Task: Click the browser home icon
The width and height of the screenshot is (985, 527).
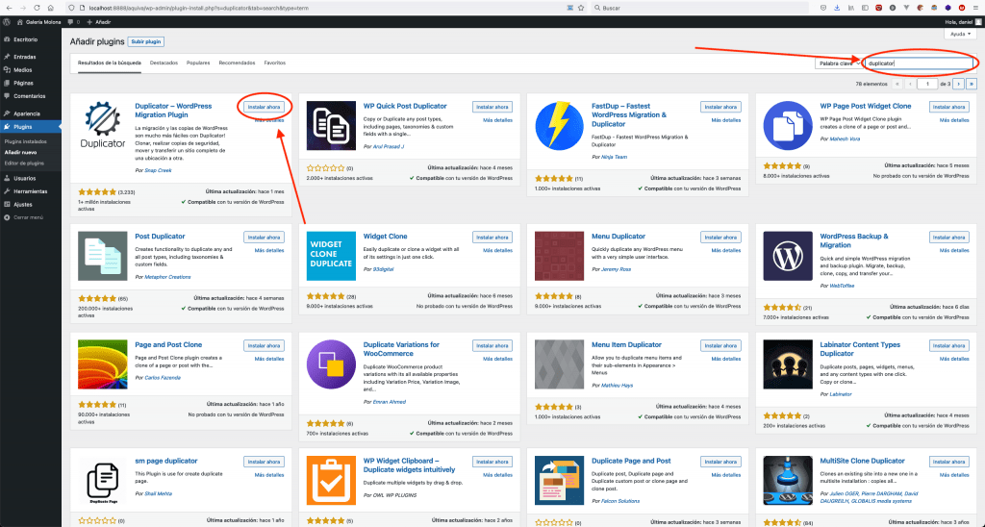Action: [x=50, y=8]
